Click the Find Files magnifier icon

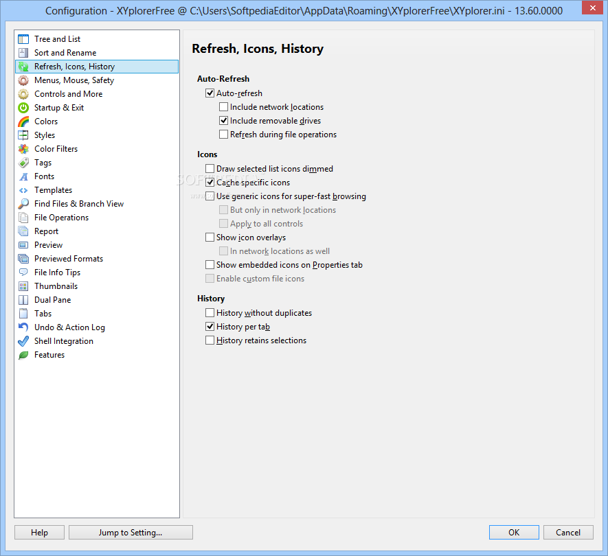click(x=23, y=204)
